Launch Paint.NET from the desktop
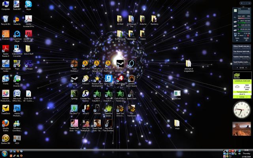 coord(17,5)
